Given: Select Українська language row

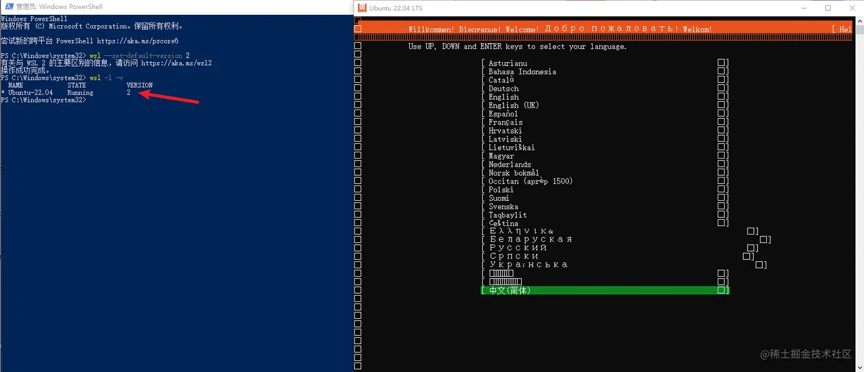Looking at the screenshot, I should [x=624, y=265].
